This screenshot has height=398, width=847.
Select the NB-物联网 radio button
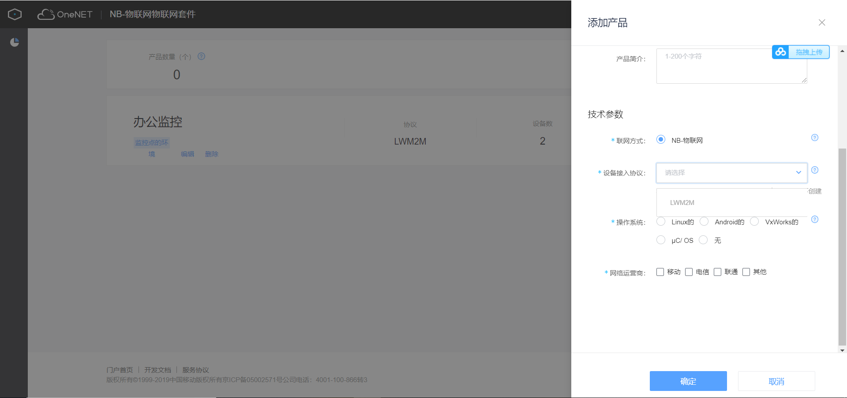point(661,139)
